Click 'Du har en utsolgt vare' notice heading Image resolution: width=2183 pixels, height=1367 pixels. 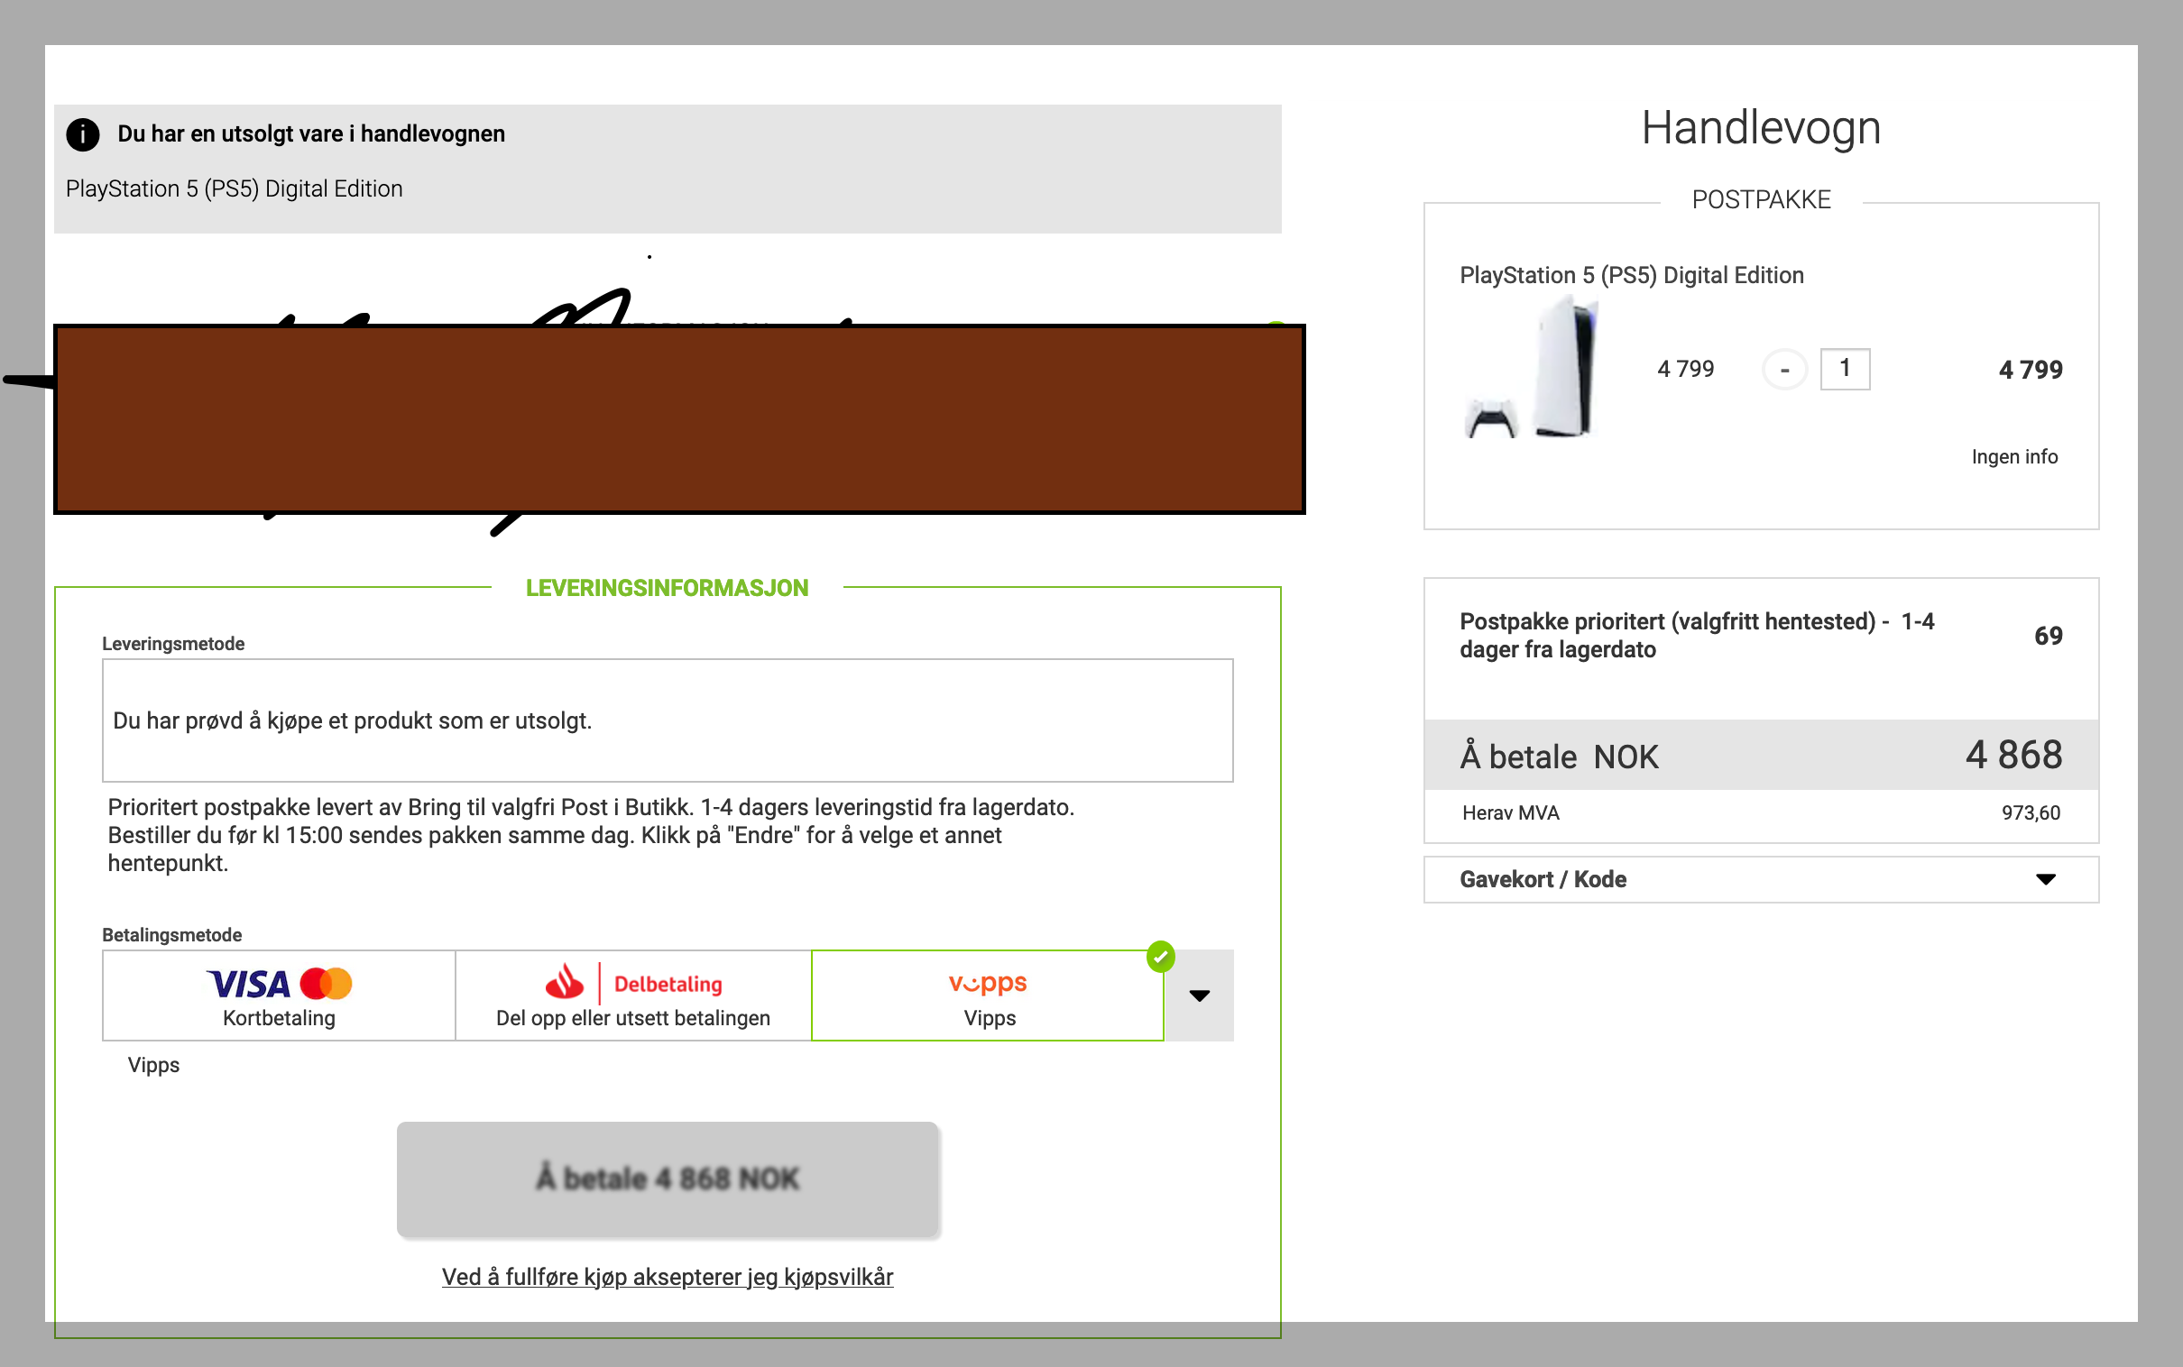pyautogui.click(x=311, y=133)
